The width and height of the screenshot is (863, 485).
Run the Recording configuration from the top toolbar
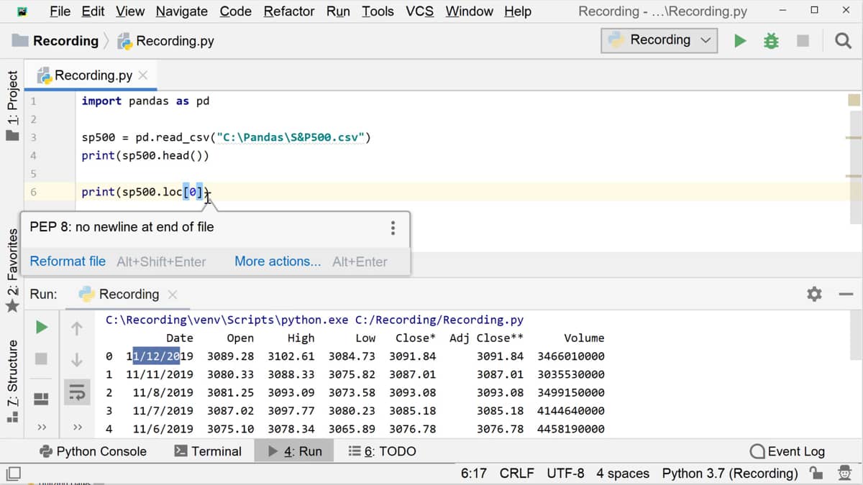point(740,41)
